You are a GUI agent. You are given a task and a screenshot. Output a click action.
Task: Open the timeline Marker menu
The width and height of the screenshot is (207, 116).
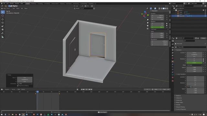coord(23,90)
